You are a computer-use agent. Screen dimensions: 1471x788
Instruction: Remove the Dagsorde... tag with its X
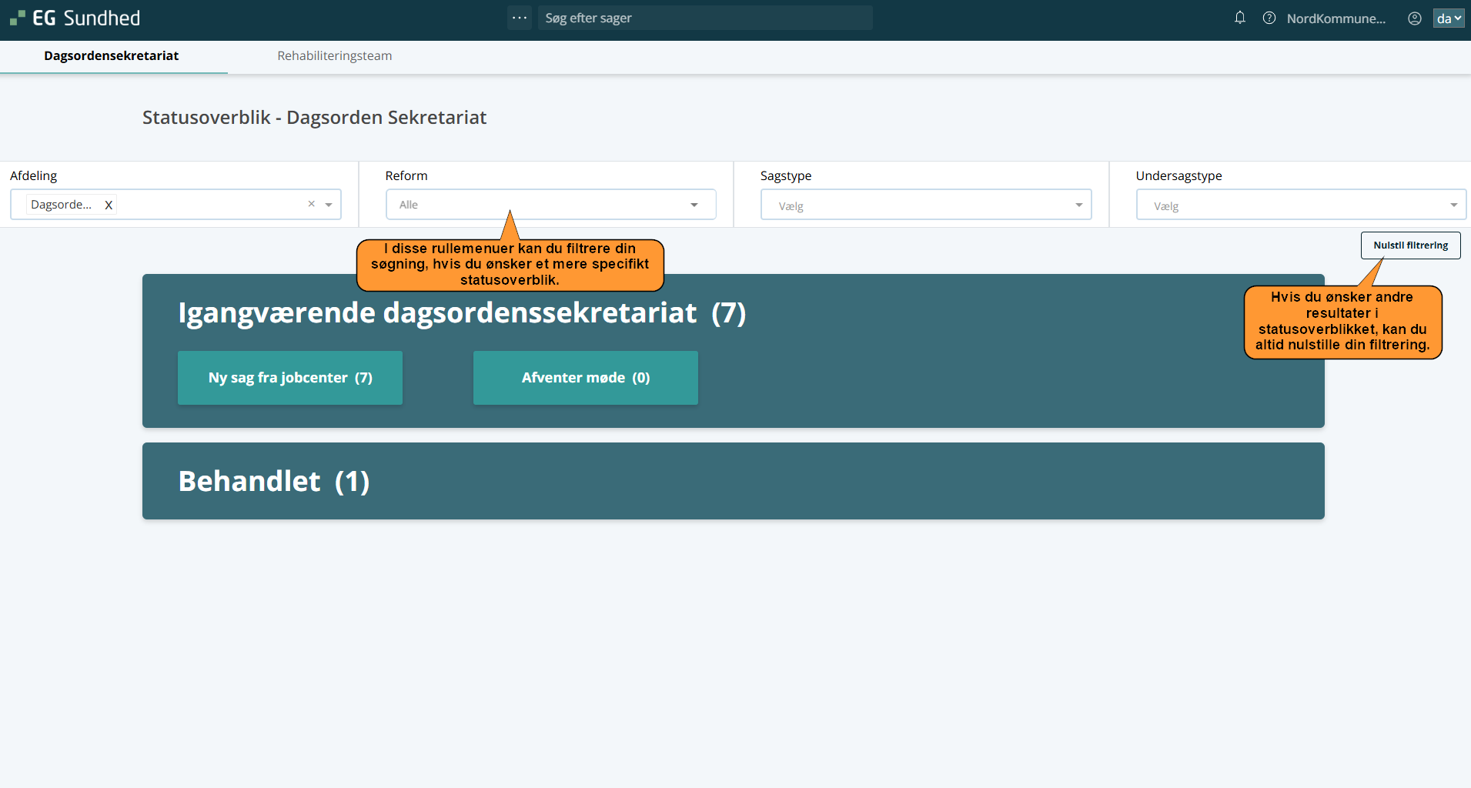coord(109,205)
